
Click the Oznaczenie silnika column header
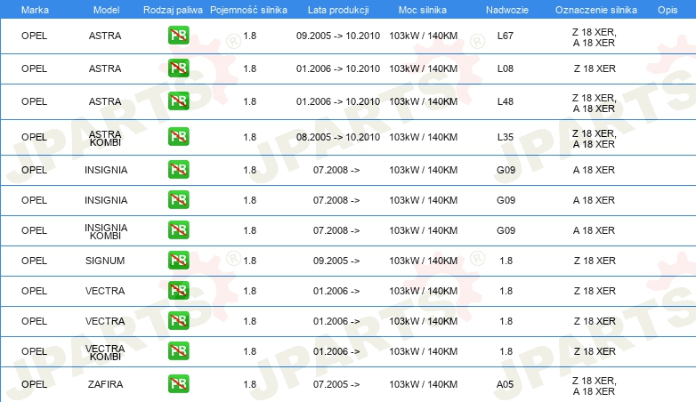pyautogui.click(x=595, y=10)
